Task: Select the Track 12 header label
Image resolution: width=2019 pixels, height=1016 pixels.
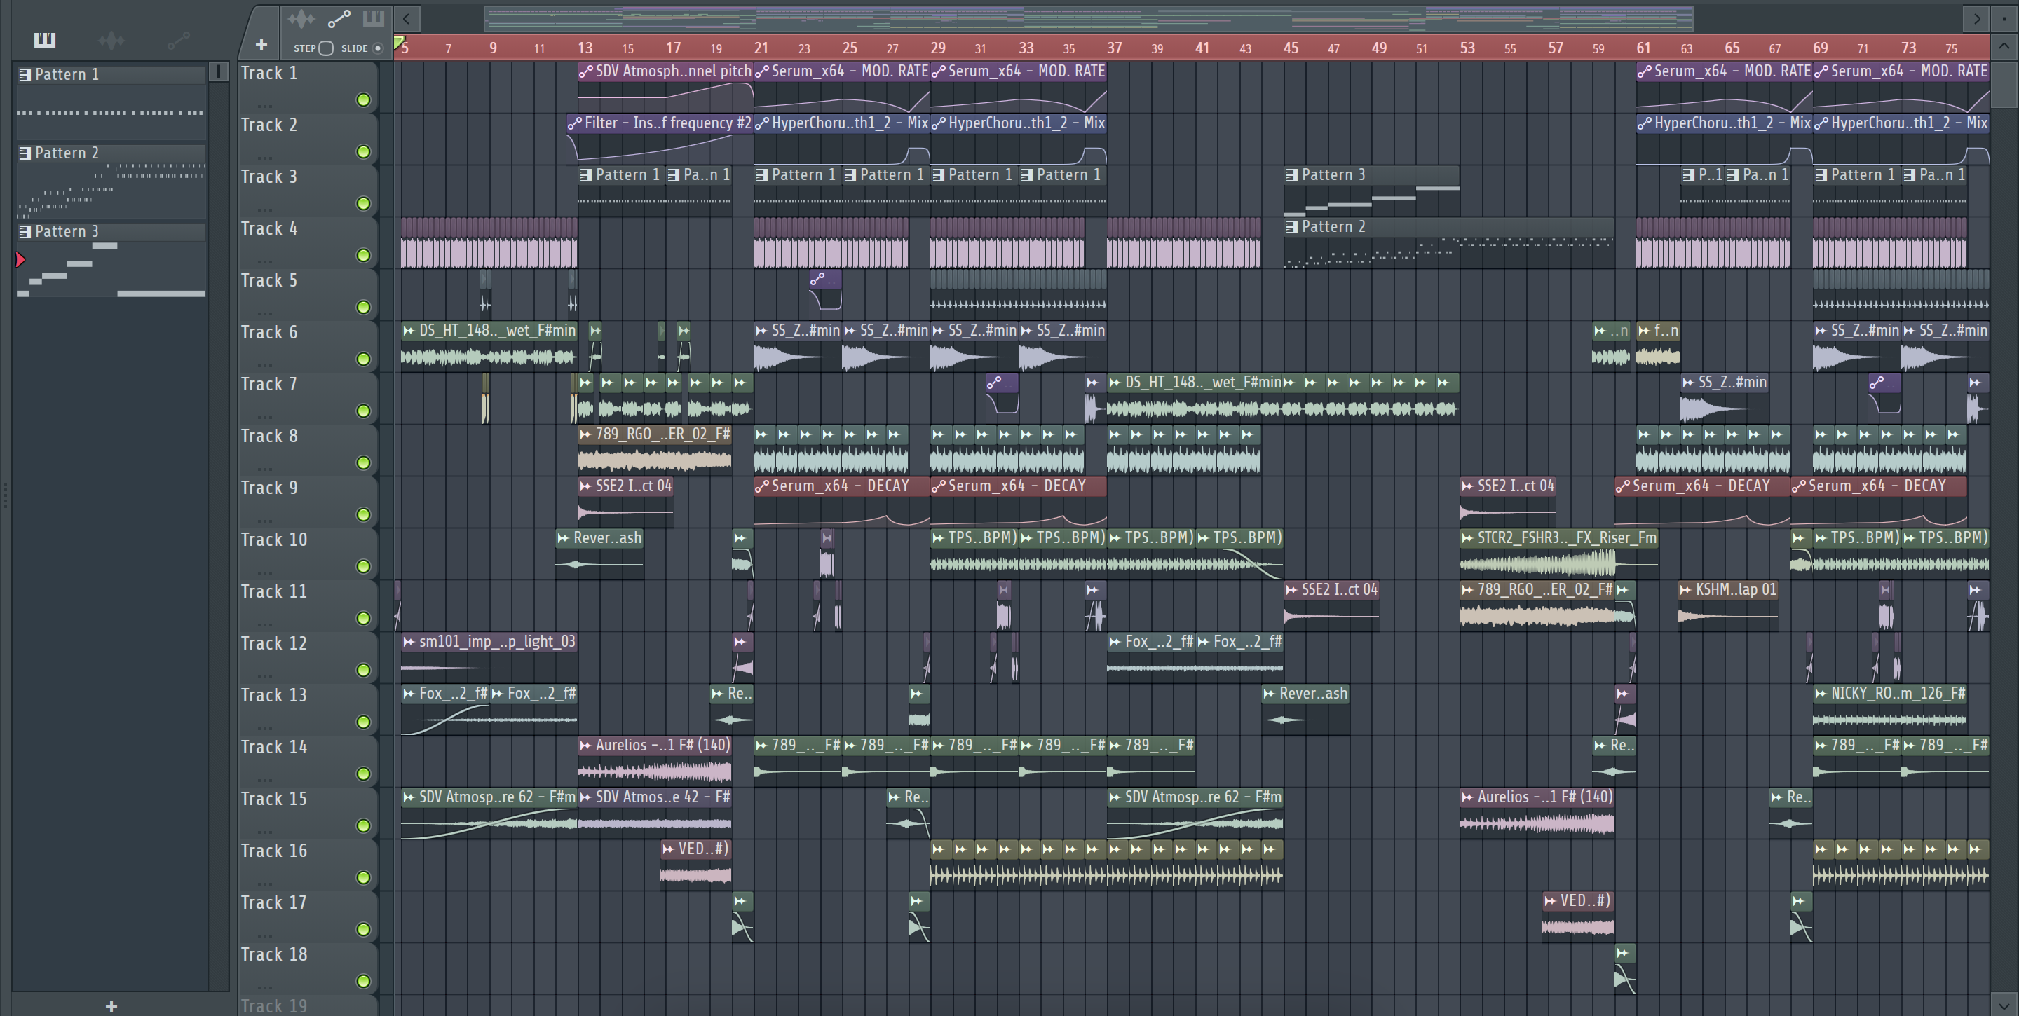Action: (273, 643)
